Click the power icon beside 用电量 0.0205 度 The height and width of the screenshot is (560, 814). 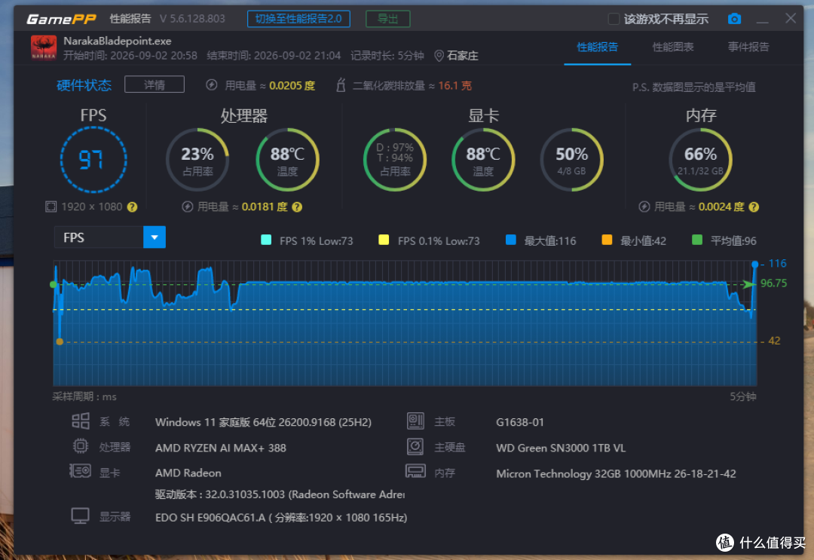(x=211, y=85)
